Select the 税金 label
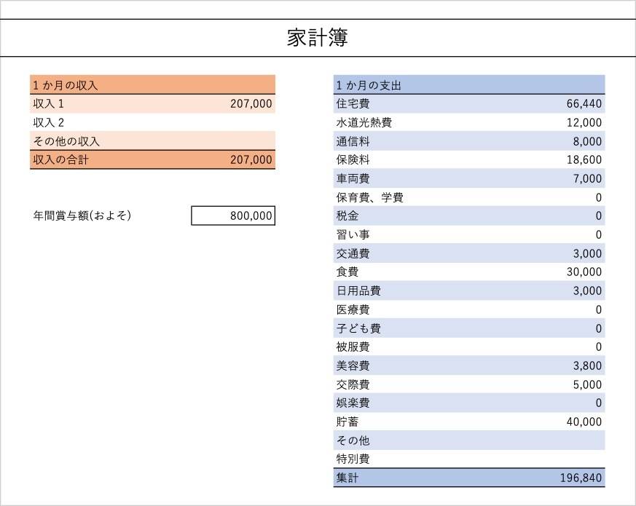 (x=348, y=216)
